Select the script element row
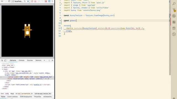This screenshot has height=99, width=177. click(x=27, y=85)
